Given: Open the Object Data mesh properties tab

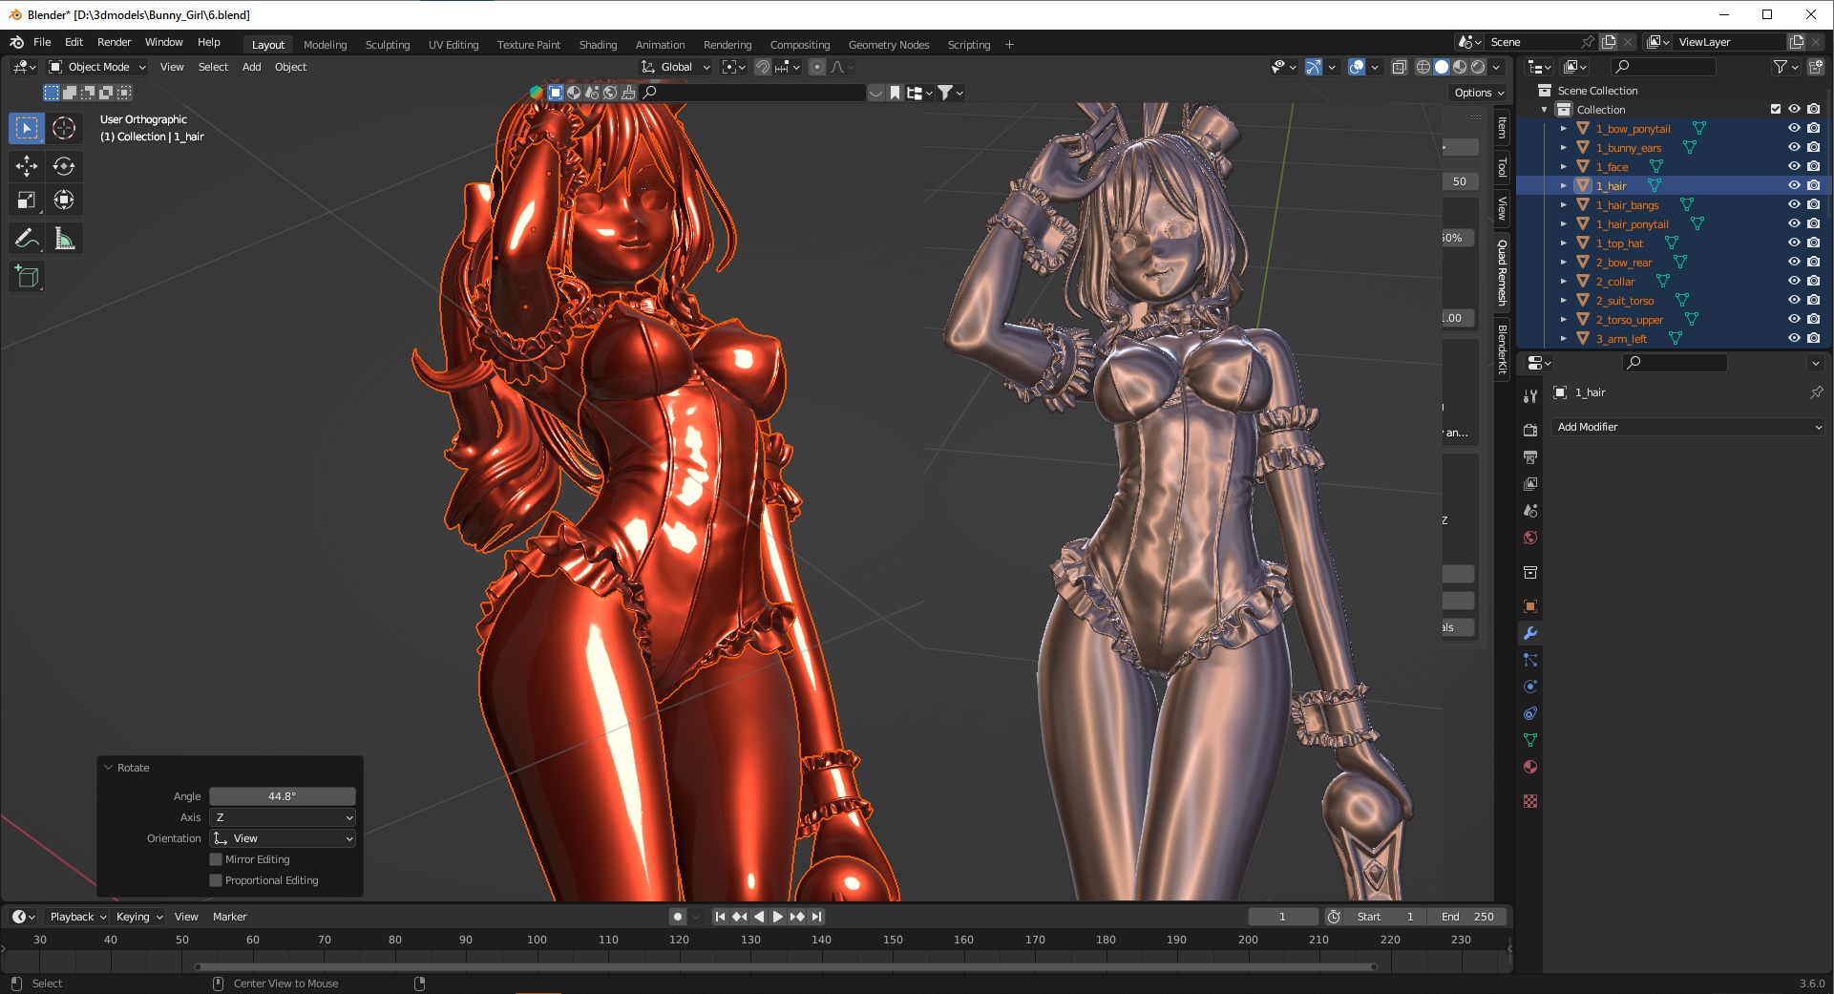Looking at the screenshot, I should tap(1530, 740).
